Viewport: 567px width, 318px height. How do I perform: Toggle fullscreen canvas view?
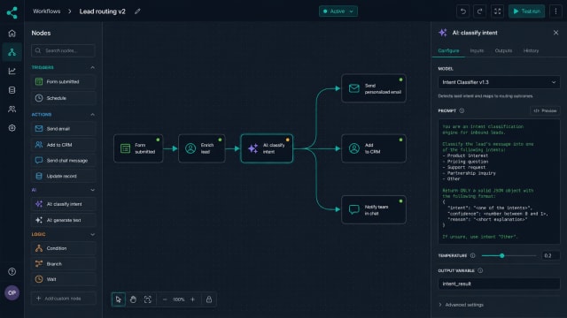pos(497,11)
